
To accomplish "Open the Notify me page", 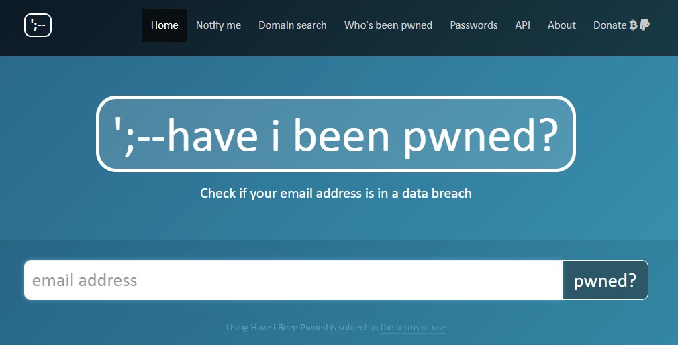I will [x=218, y=25].
